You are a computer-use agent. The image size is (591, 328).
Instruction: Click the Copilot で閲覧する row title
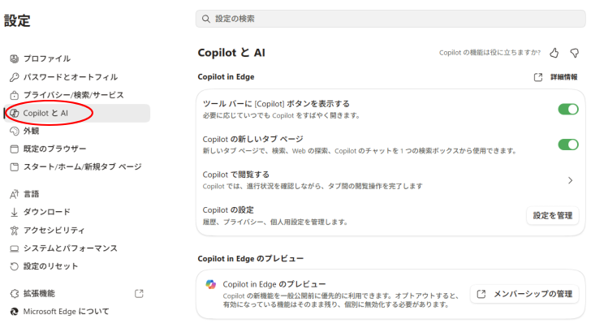pyautogui.click(x=236, y=175)
